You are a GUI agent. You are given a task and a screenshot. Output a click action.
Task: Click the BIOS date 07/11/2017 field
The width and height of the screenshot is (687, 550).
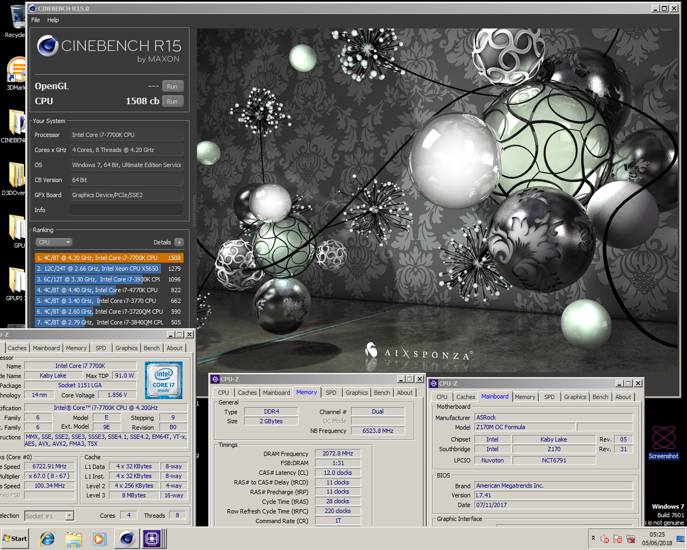553,505
